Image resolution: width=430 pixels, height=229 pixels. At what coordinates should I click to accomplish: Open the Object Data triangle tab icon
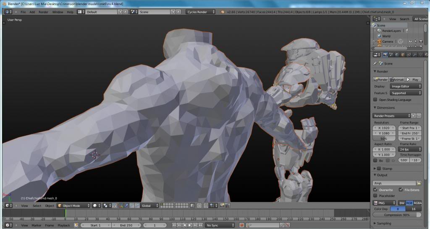point(420,55)
